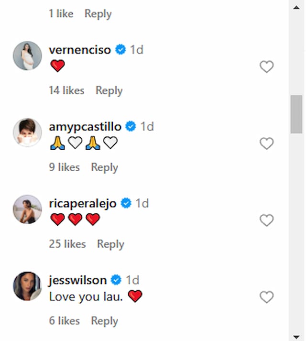Open the jesswilson username link
306x341 pixels.
coord(77,280)
